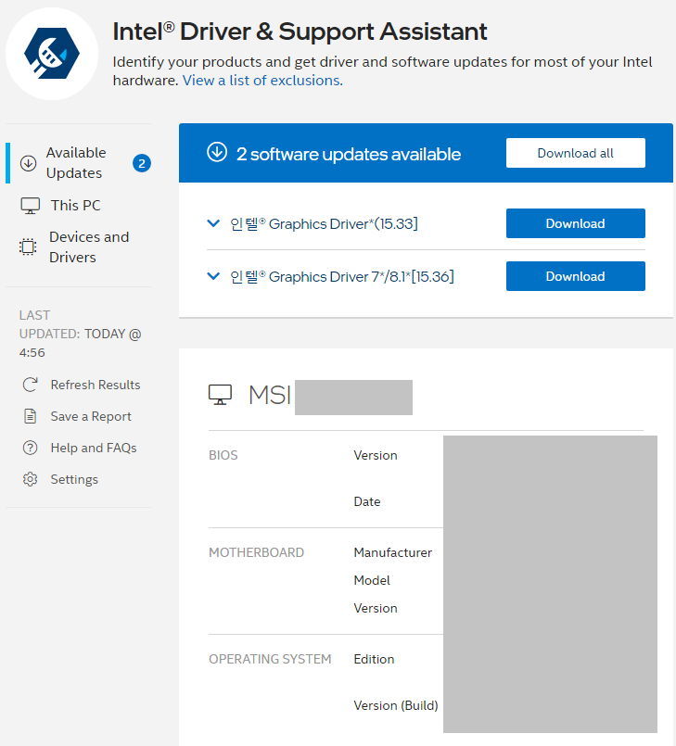Click the OPERATING SYSTEM section label
This screenshot has height=746, width=676.
point(270,659)
